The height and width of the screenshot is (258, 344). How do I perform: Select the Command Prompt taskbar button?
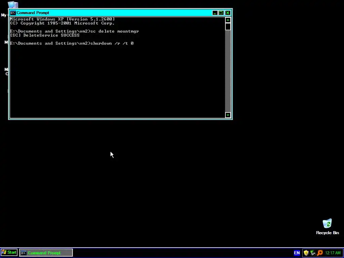[x=46, y=253]
